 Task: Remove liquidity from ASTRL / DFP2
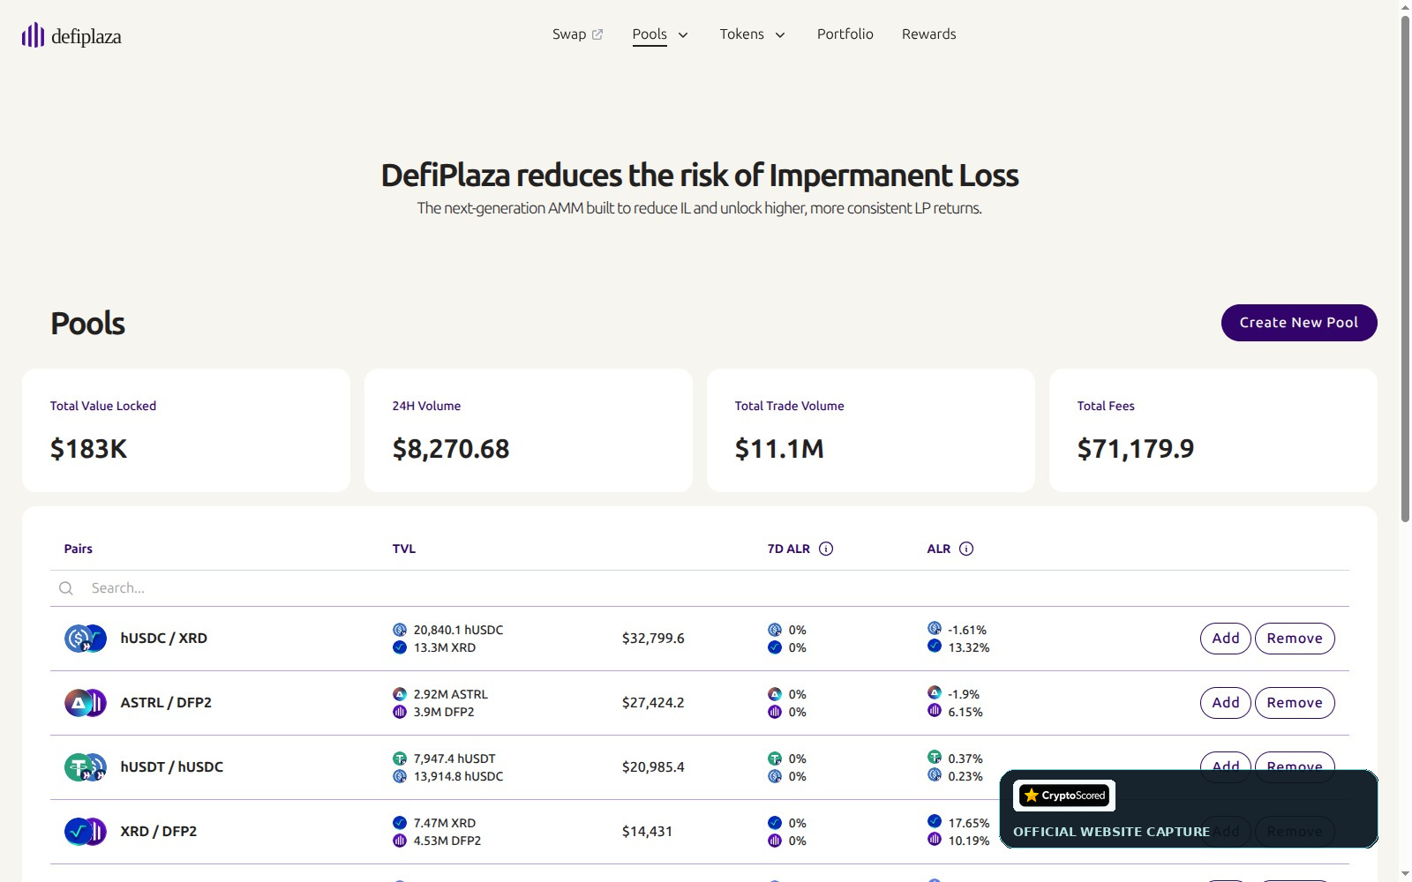(1295, 703)
